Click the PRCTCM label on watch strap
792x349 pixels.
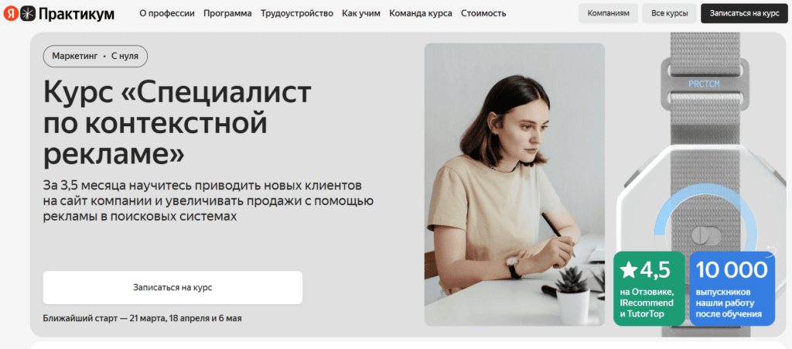pos(704,84)
